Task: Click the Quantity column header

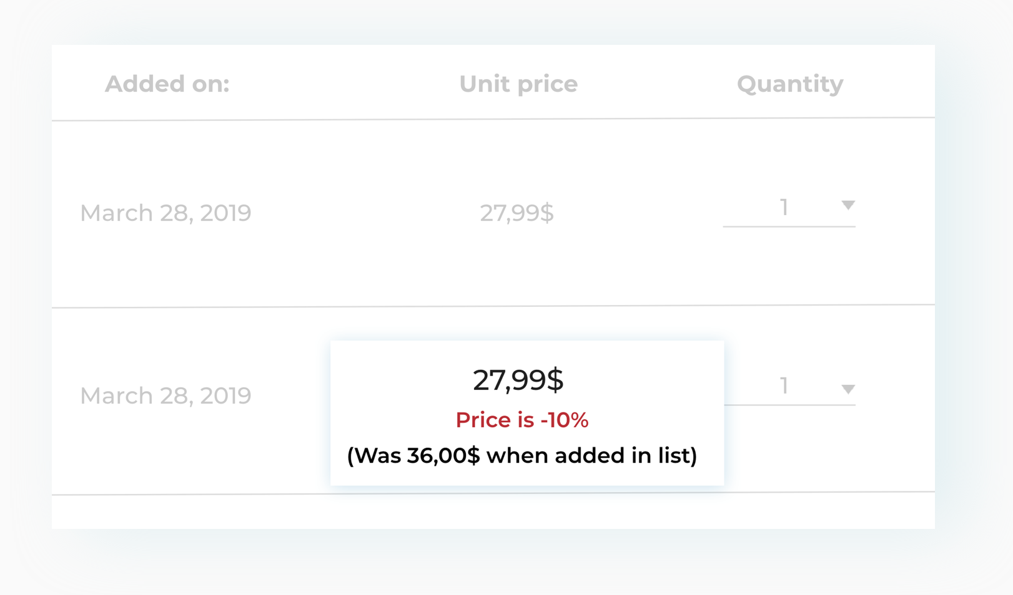Action: tap(789, 84)
